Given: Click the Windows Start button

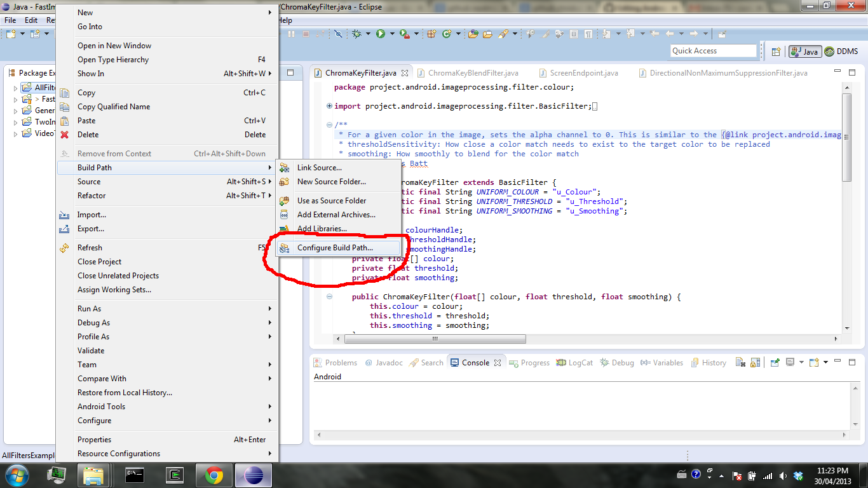Looking at the screenshot, I should [17, 475].
